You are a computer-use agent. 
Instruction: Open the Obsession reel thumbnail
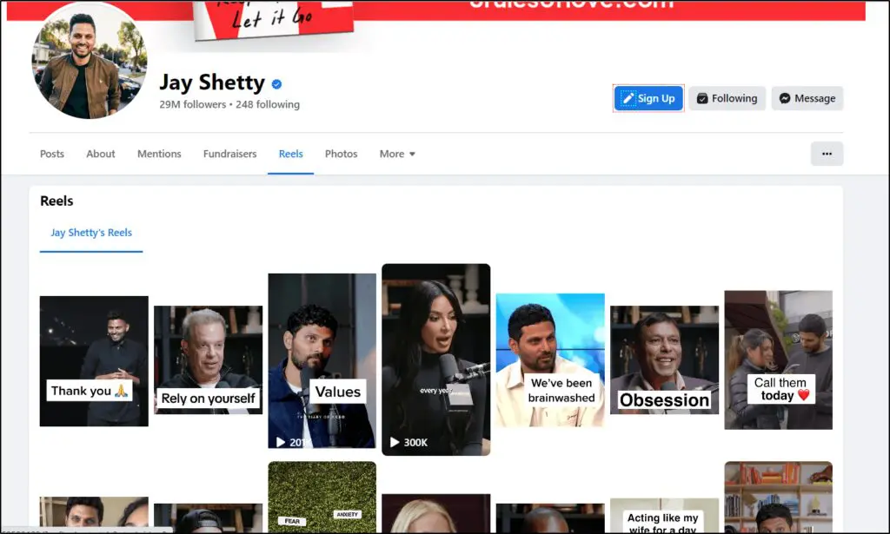point(664,359)
